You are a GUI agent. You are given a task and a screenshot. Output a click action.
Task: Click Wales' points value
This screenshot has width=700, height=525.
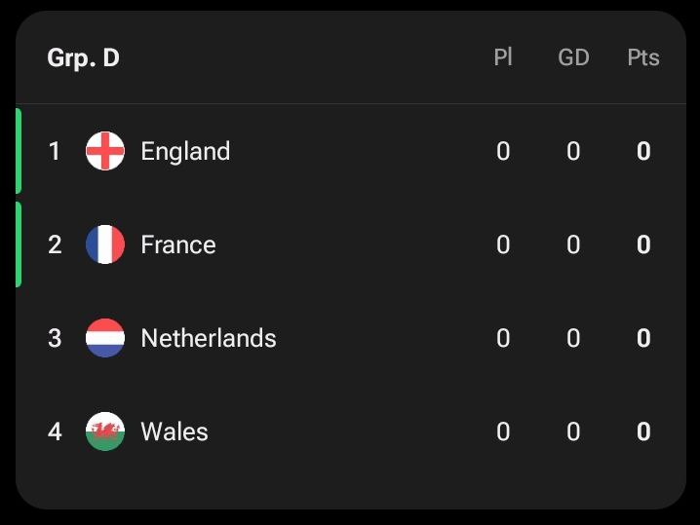coord(643,431)
